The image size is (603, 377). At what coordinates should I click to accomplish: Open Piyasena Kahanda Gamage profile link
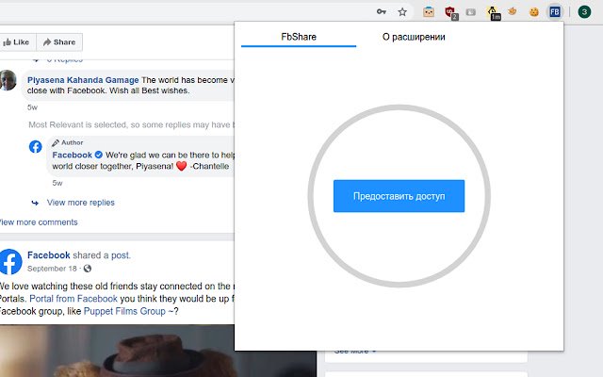click(83, 80)
